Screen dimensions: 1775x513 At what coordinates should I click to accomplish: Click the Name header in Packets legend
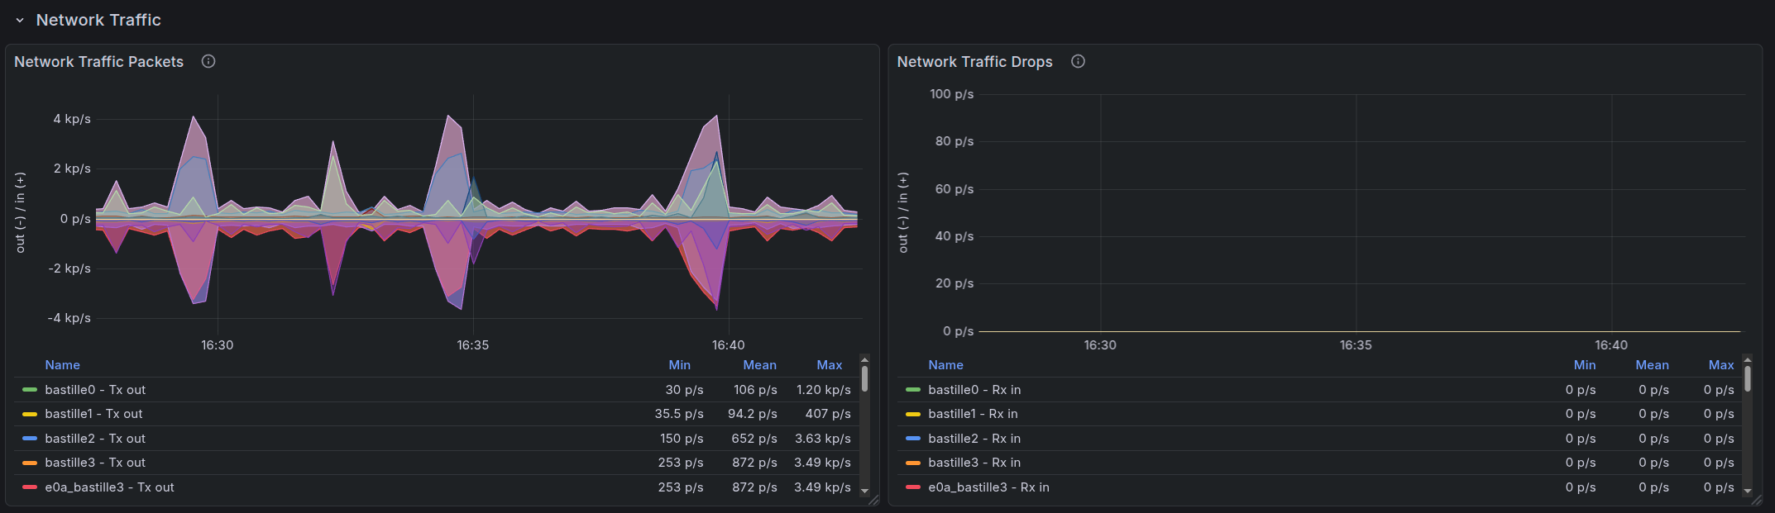pos(63,365)
